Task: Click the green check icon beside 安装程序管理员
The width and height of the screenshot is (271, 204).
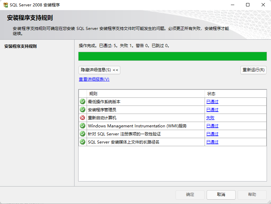Action: point(83,110)
